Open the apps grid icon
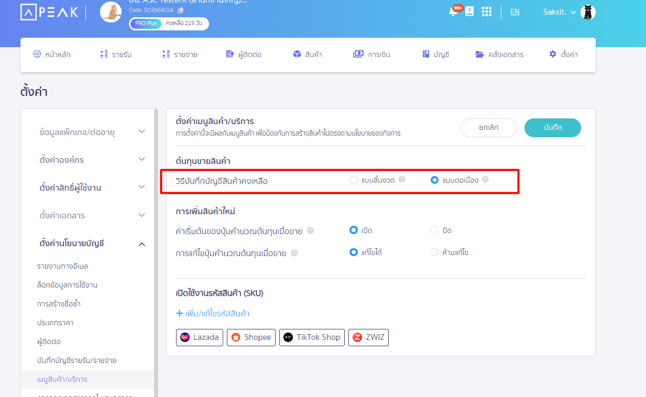 coord(486,11)
